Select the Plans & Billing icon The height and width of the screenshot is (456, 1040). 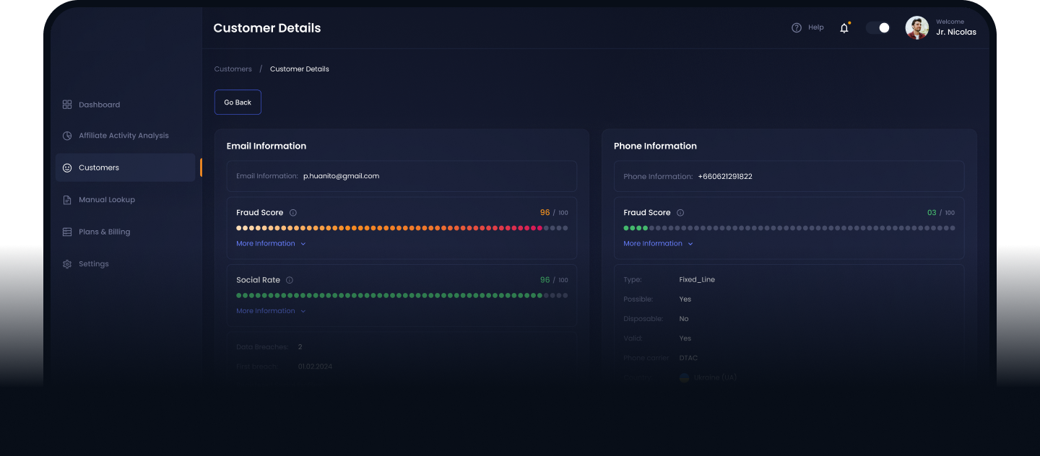[66, 232]
